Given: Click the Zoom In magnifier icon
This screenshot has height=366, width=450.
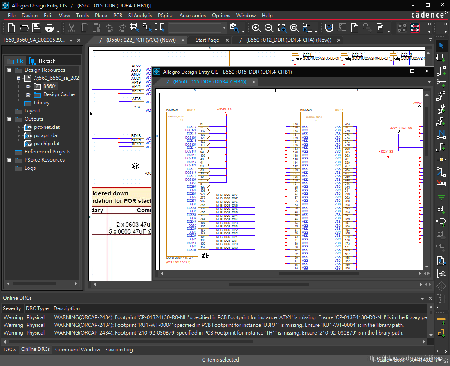Looking at the screenshot, I should [256, 28].
